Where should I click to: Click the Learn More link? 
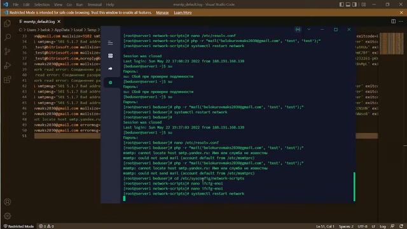[183, 13]
